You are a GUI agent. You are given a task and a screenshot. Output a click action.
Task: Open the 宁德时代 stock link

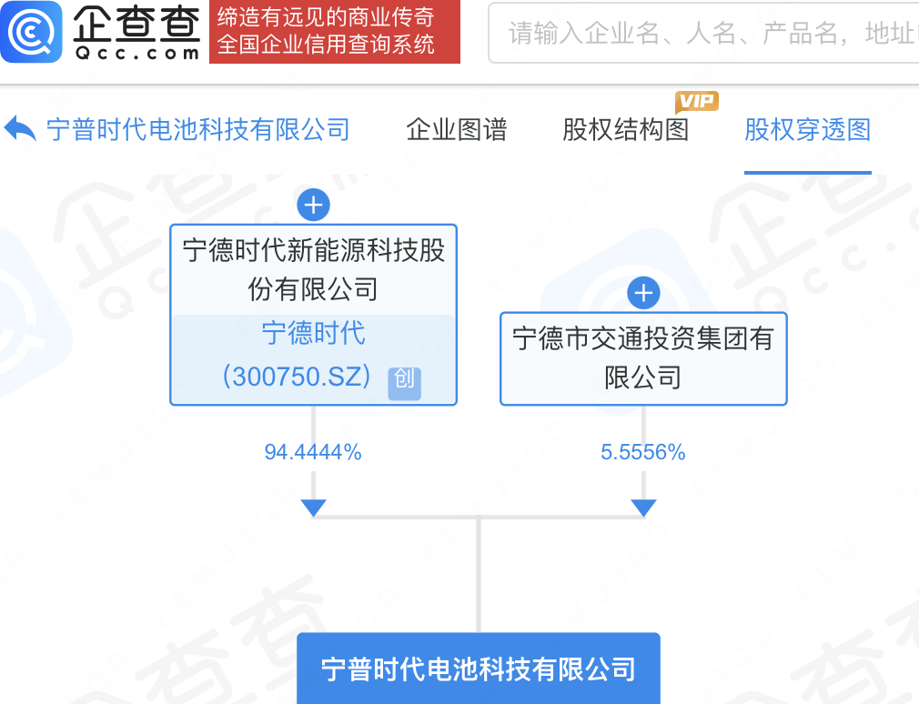pyautogui.click(x=314, y=333)
